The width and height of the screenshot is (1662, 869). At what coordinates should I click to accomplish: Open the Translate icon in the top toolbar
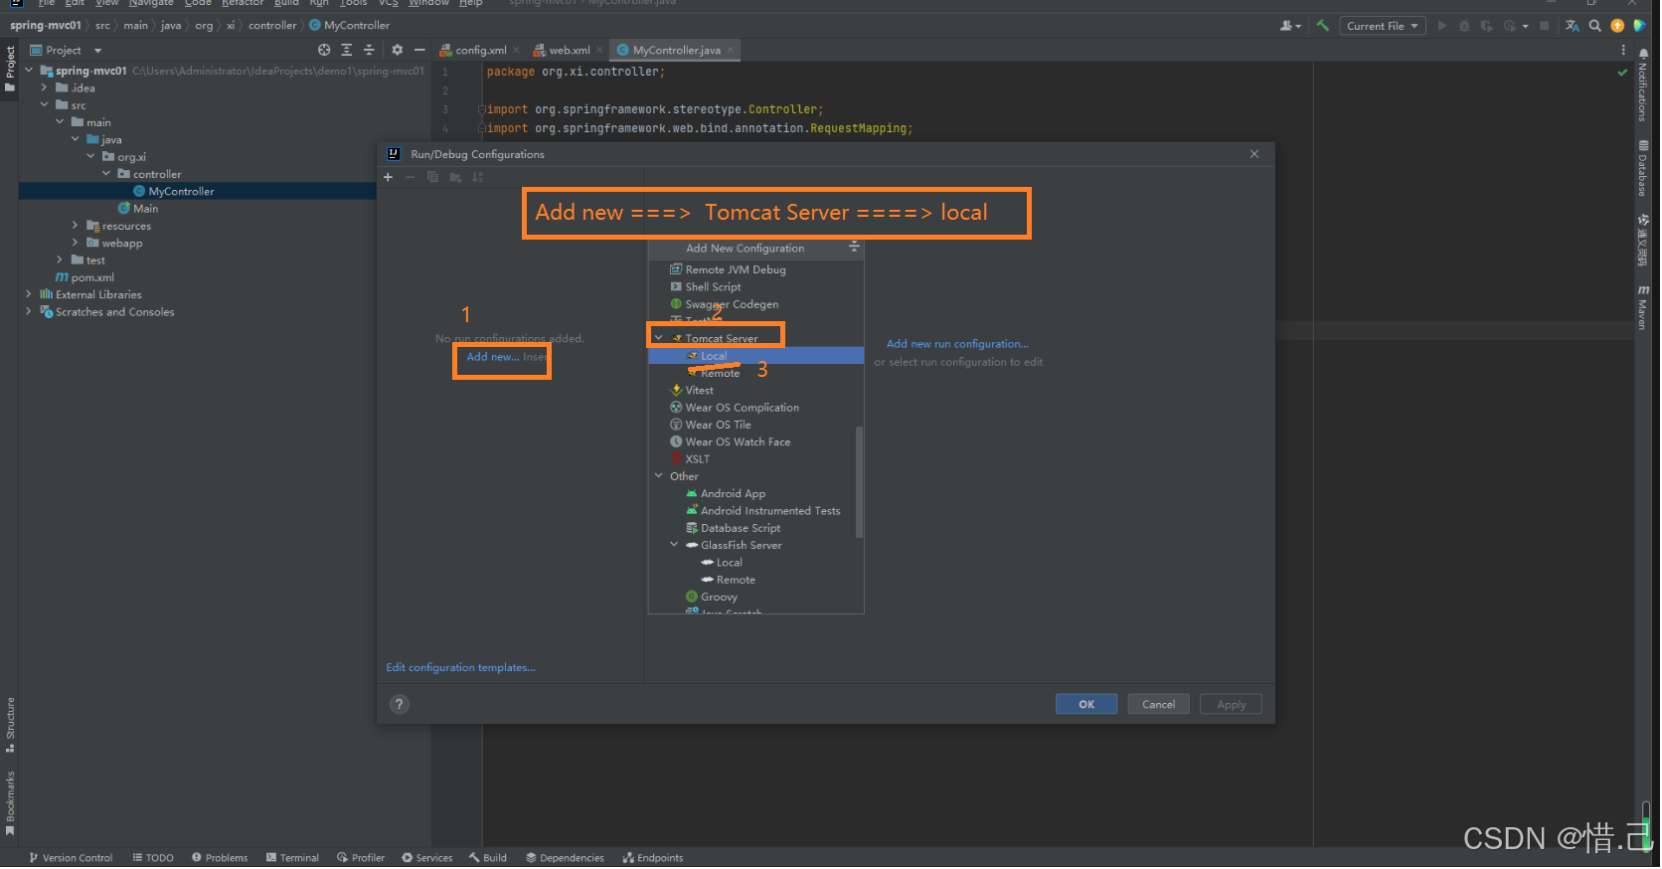(1573, 26)
